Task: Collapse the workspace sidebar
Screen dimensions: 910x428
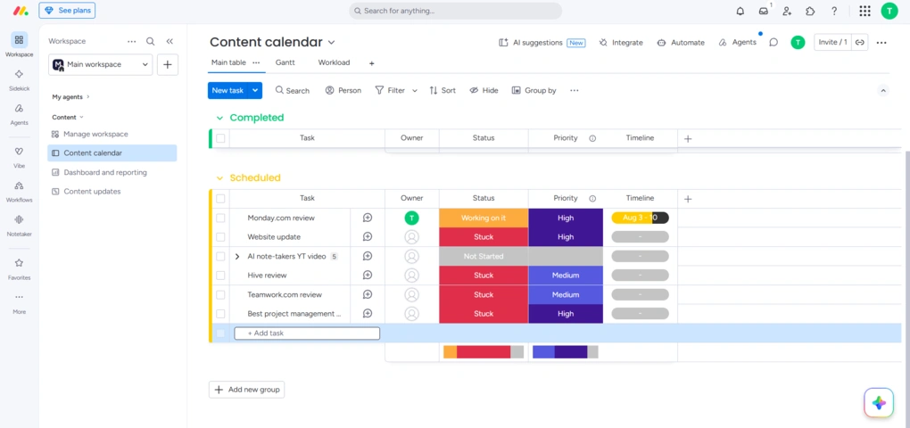Action: point(170,41)
